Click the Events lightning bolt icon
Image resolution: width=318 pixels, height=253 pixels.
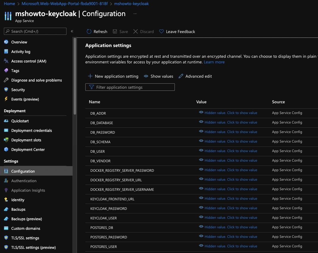point(6,99)
